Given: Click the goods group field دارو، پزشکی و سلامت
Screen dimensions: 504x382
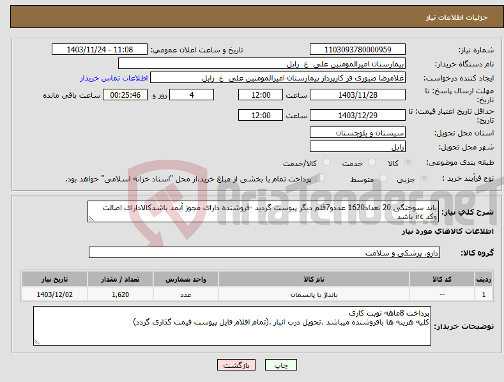Looking at the screenshot, I should point(264,253).
